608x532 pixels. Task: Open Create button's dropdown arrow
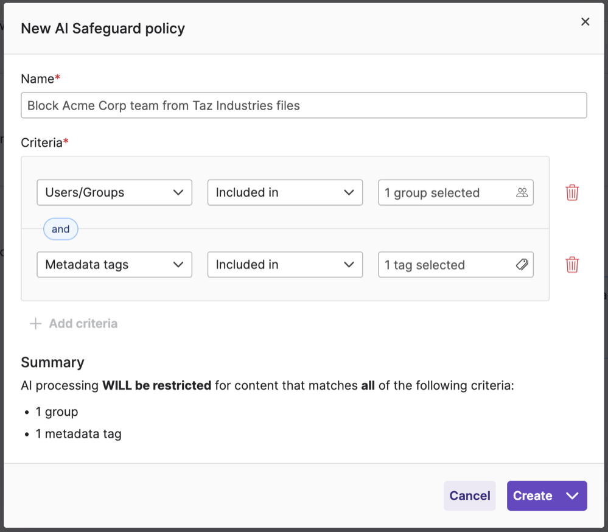572,495
